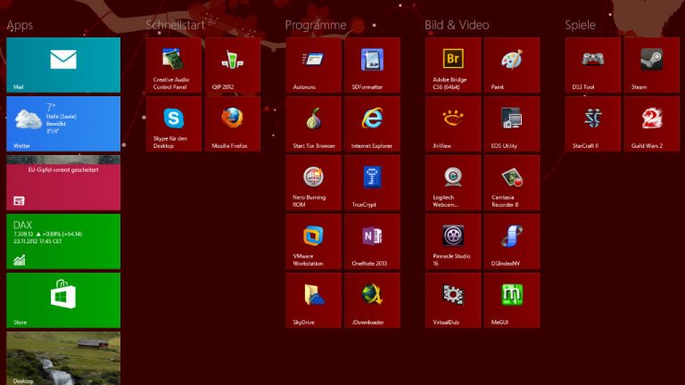Start Mozilla Firefox
Viewport: 685px width, 385px height.
coord(233,124)
